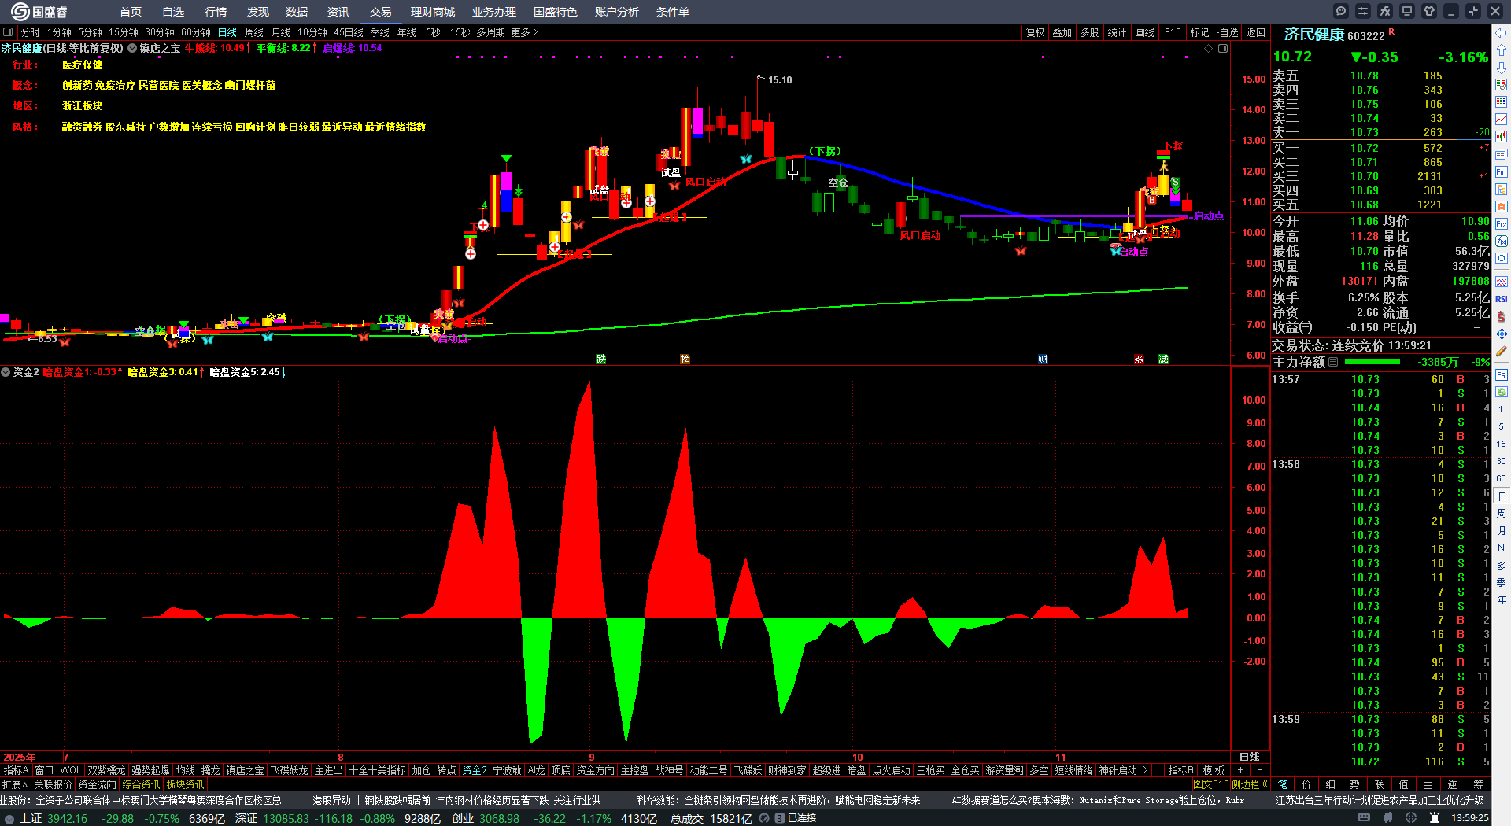Click the line trend chart sidebar icon
The image size is (1511, 826).
[x=1502, y=120]
